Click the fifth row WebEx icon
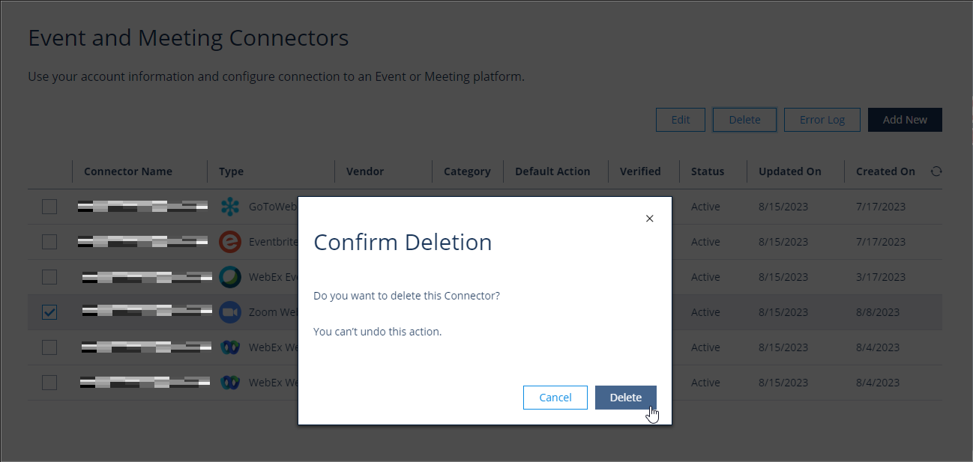This screenshot has width=973, height=462. tap(230, 347)
